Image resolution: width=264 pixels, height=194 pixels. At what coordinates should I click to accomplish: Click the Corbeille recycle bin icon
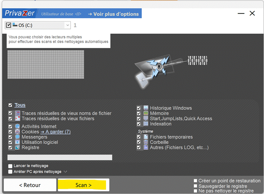tap(146, 142)
